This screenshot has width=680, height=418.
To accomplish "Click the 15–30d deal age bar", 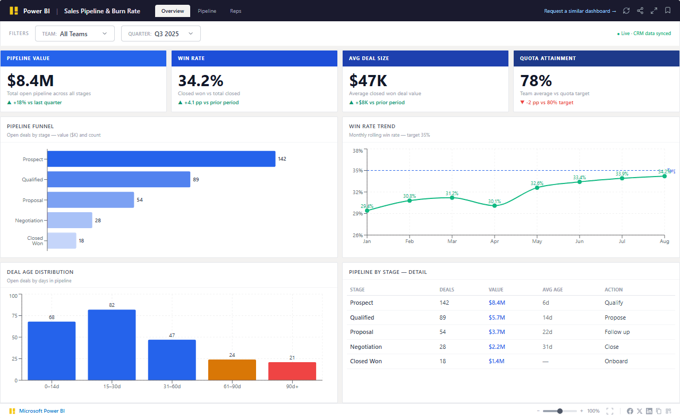I will [x=112, y=345].
